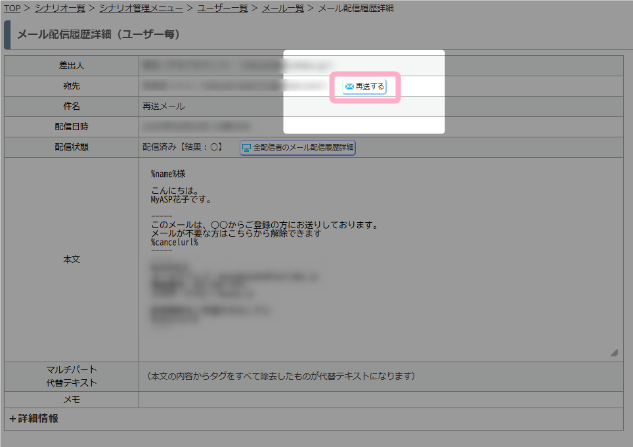Click inside the 本文 text area
The width and height of the screenshot is (633, 447).
[x=381, y=260]
